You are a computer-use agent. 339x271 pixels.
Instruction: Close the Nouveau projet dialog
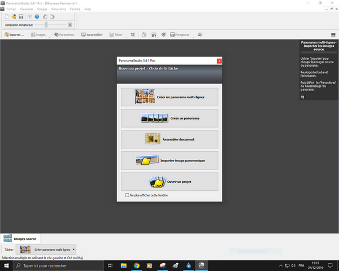[x=219, y=61]
